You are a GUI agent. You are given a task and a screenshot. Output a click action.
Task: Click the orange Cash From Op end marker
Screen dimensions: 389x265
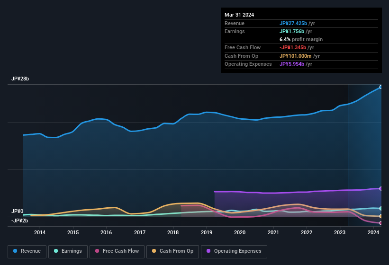380,216
